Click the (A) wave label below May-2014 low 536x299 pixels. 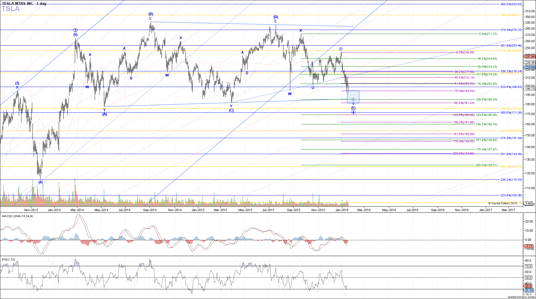click(104, 114)
